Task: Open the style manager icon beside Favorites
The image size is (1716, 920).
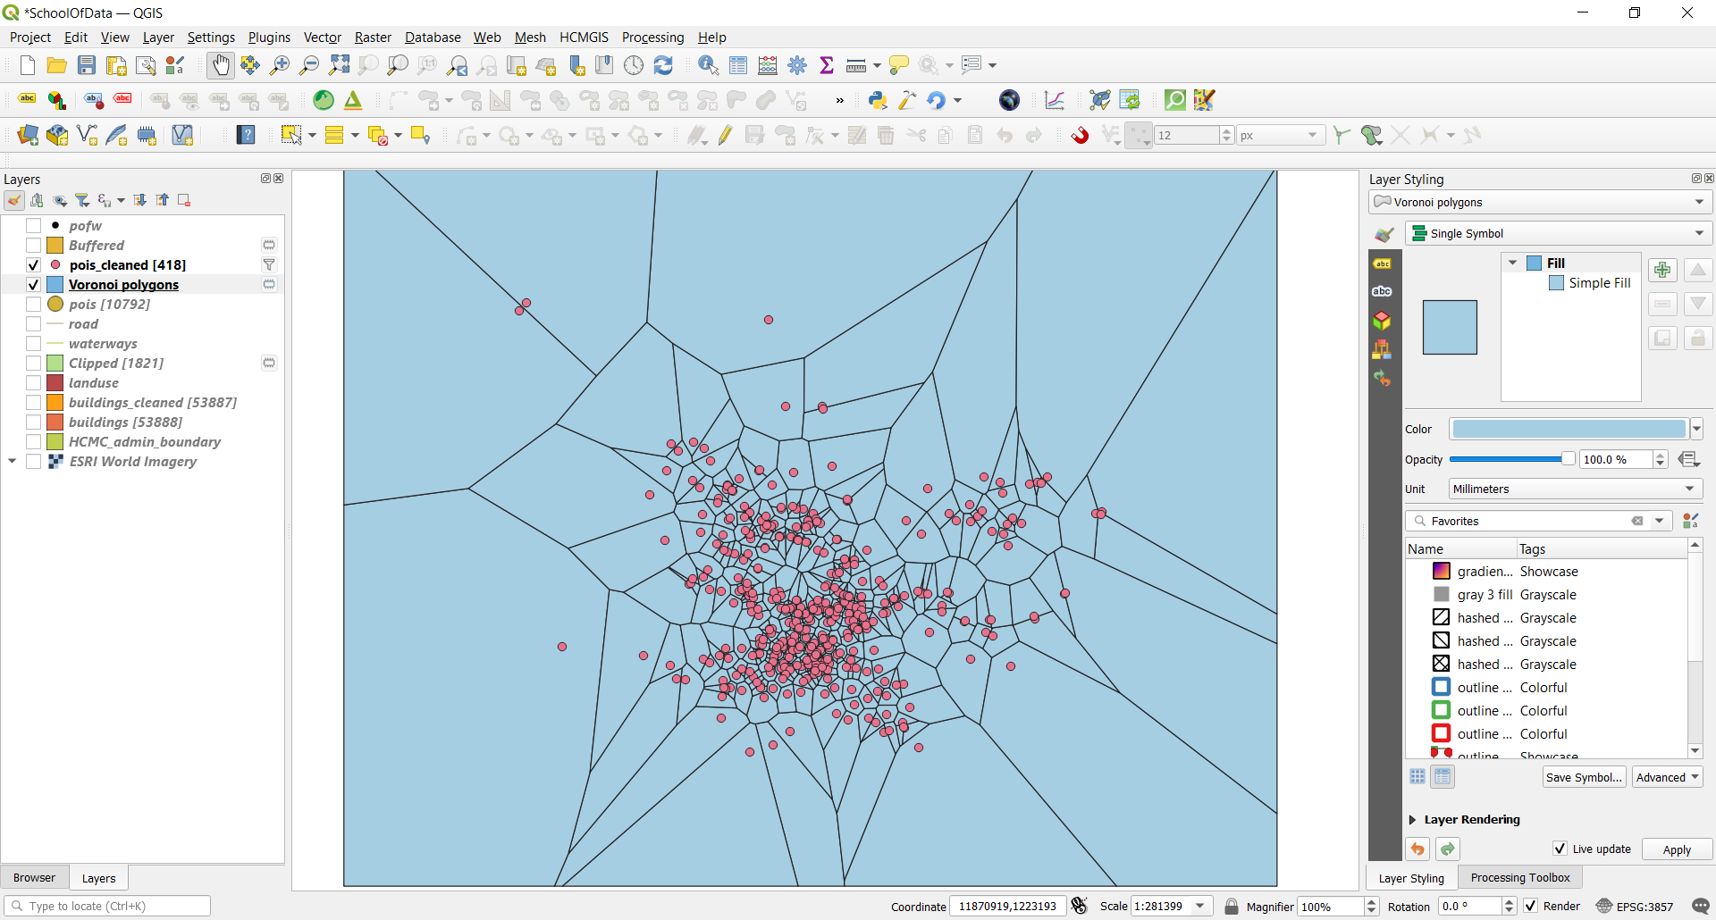Action: point(1690,521)
